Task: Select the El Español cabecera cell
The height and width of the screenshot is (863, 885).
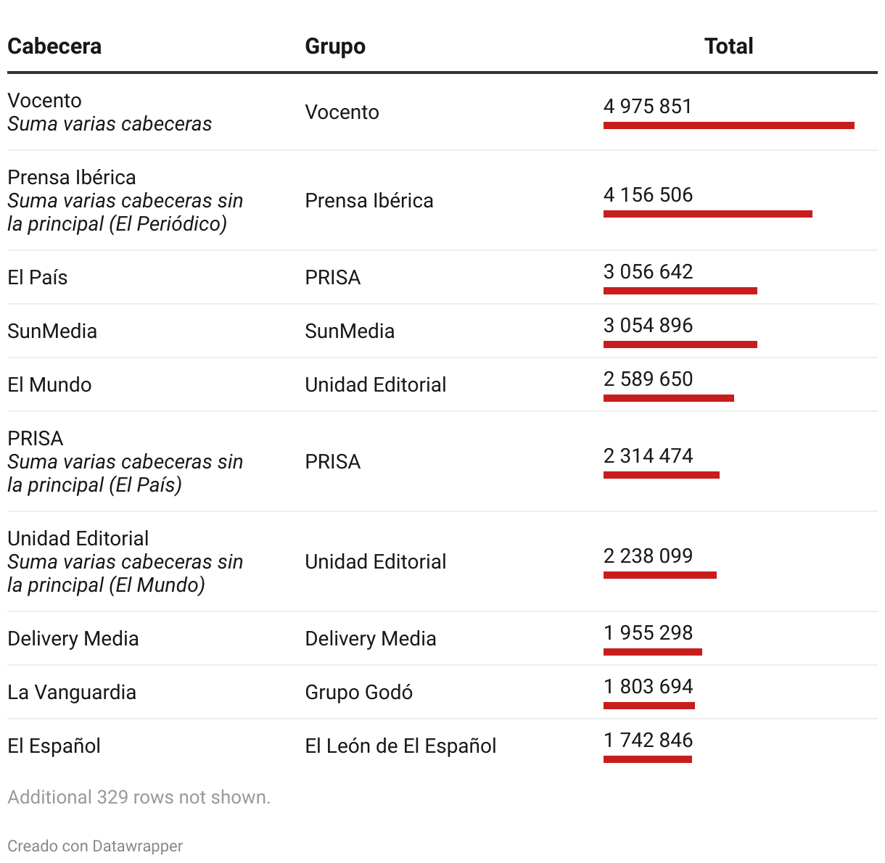Action: tap(54, 746)
